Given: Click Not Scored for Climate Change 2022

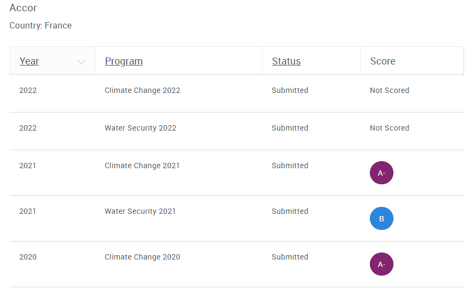Looking at the screenshot, I should point(390,90).
